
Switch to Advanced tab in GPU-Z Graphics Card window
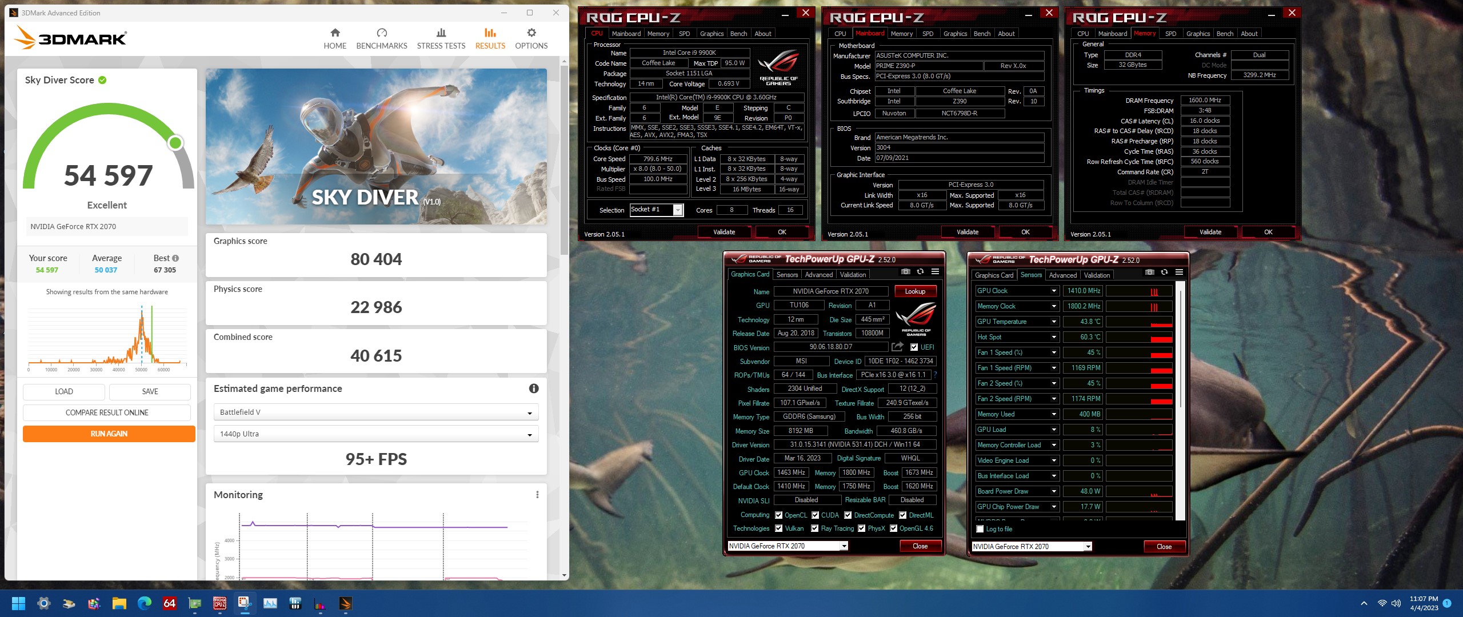coord(818,275)
